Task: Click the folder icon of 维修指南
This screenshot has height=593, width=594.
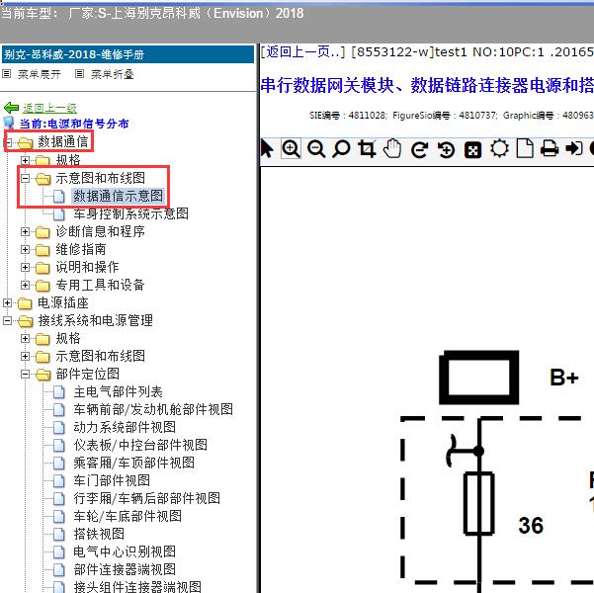Action: click(x=42, y=250)
